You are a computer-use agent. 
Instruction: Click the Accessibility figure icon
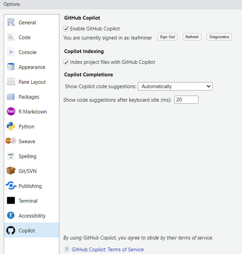[x=11, y=216]
